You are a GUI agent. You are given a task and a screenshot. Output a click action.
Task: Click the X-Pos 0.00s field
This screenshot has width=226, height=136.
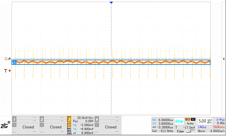pyautogui.click(x=219, y=121)
